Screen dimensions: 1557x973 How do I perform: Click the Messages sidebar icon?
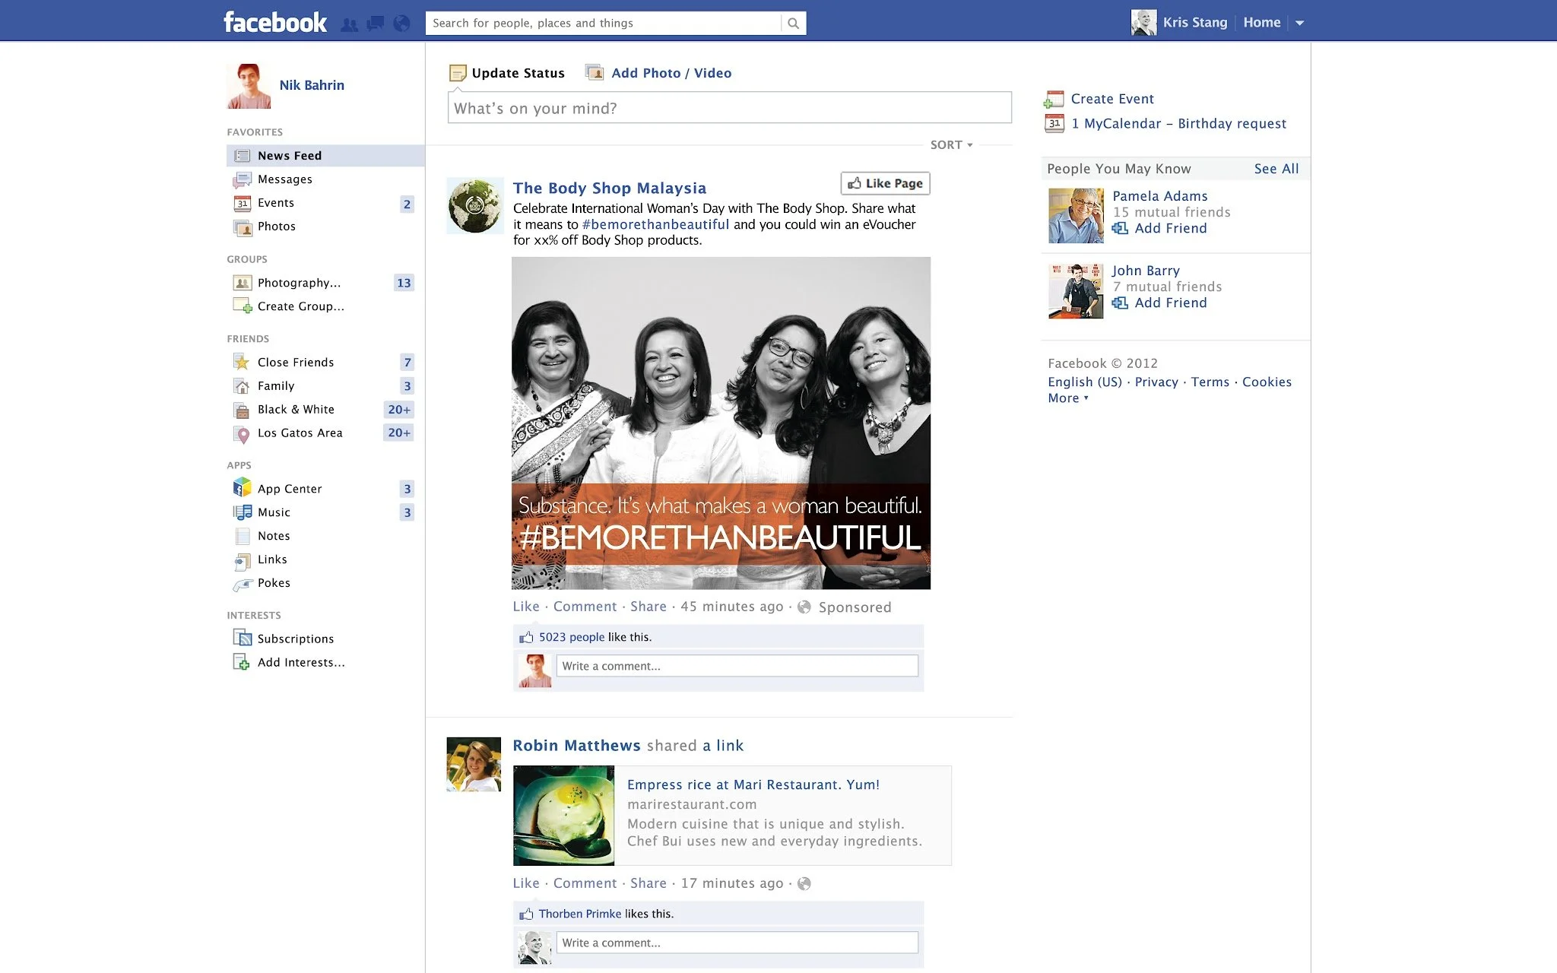243,179
